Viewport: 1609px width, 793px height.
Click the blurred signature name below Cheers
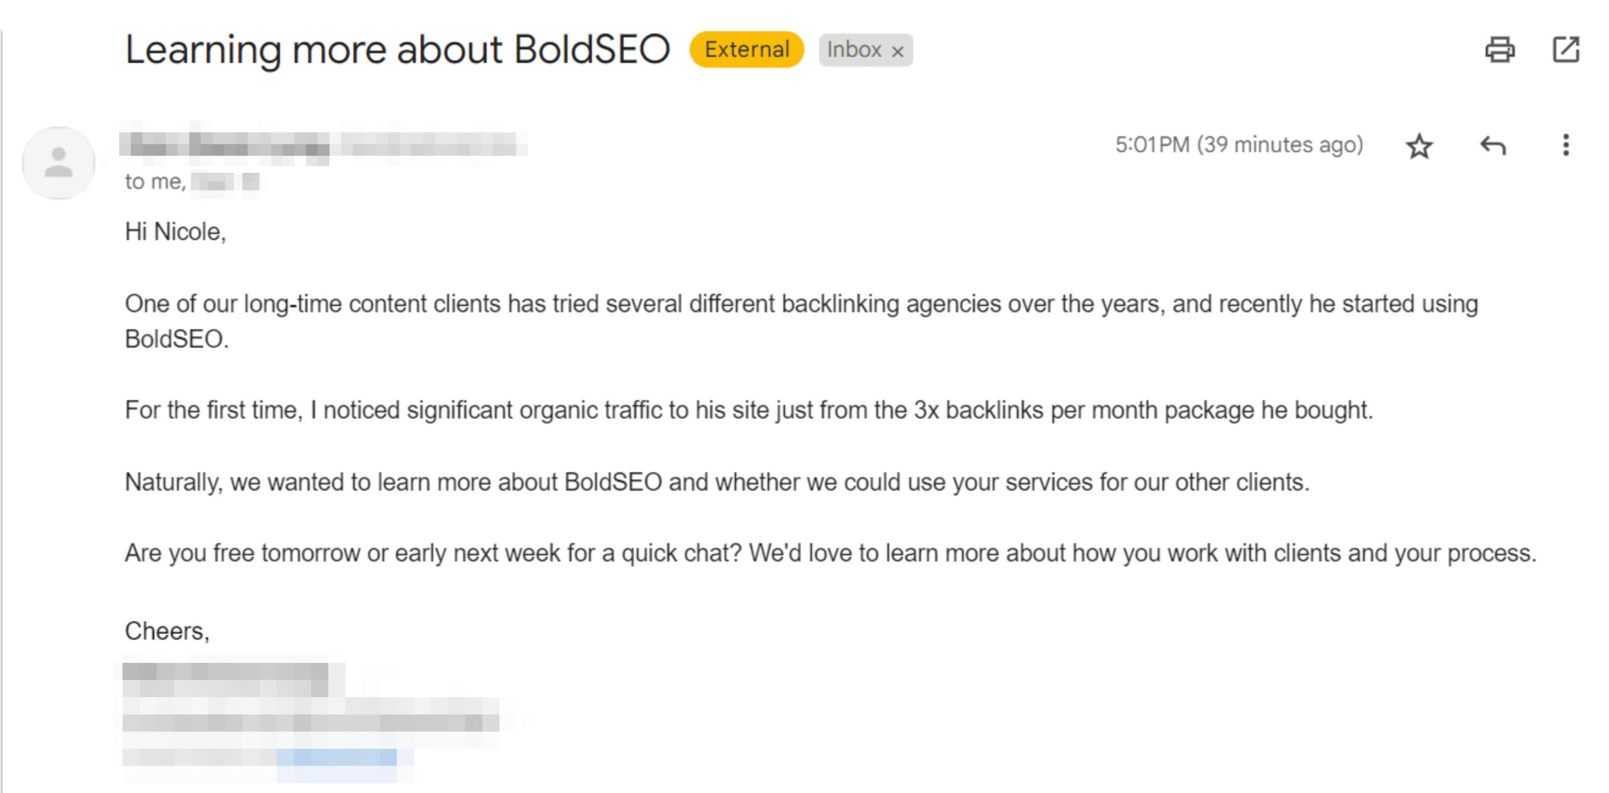click(x=225, y=672)
